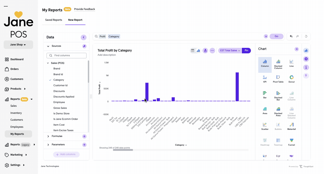Choose the KPI chart type

[265, 79]
